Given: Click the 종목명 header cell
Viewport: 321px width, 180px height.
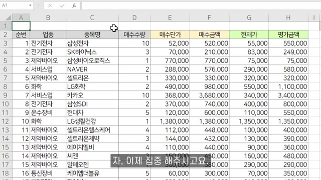Looking at the screenshot, I should click(92, 34).
